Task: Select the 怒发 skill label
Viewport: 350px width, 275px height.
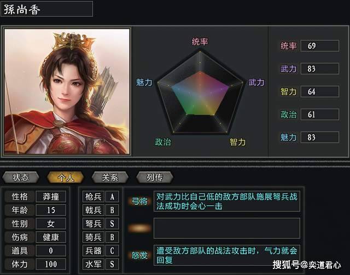Action: [139, 255]
